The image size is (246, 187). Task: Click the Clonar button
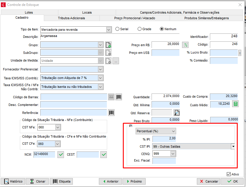click(37, 181)
